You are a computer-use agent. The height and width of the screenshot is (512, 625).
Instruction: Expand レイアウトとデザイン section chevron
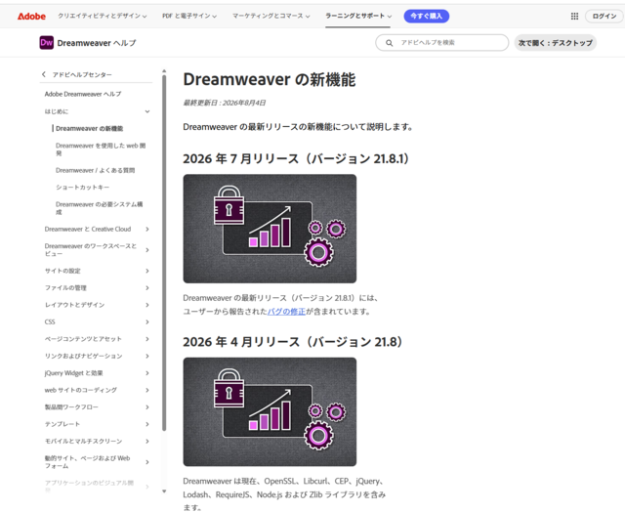(147, 305)
